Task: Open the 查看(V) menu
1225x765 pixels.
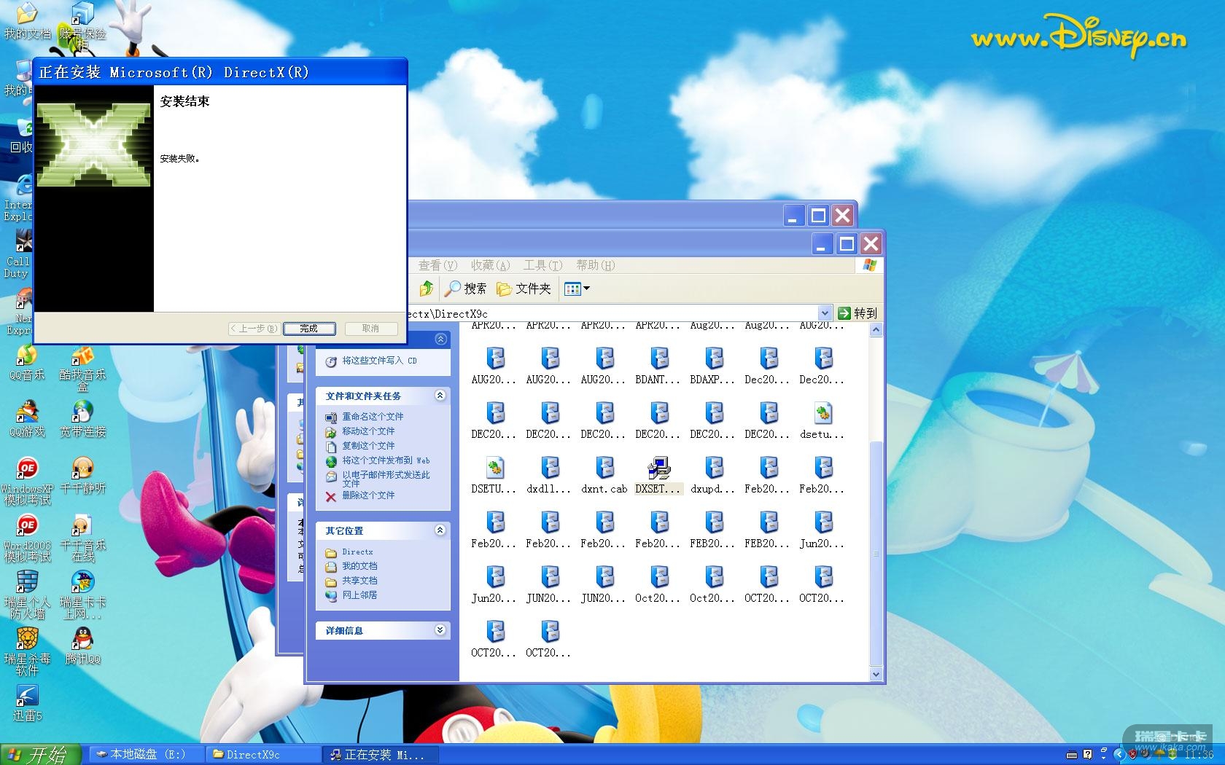Action: [437, 265]
